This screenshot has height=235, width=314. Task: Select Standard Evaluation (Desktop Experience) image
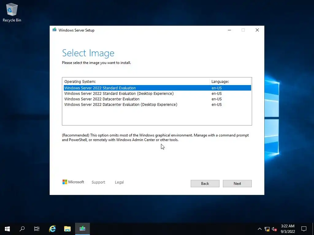tap(157, 94)
